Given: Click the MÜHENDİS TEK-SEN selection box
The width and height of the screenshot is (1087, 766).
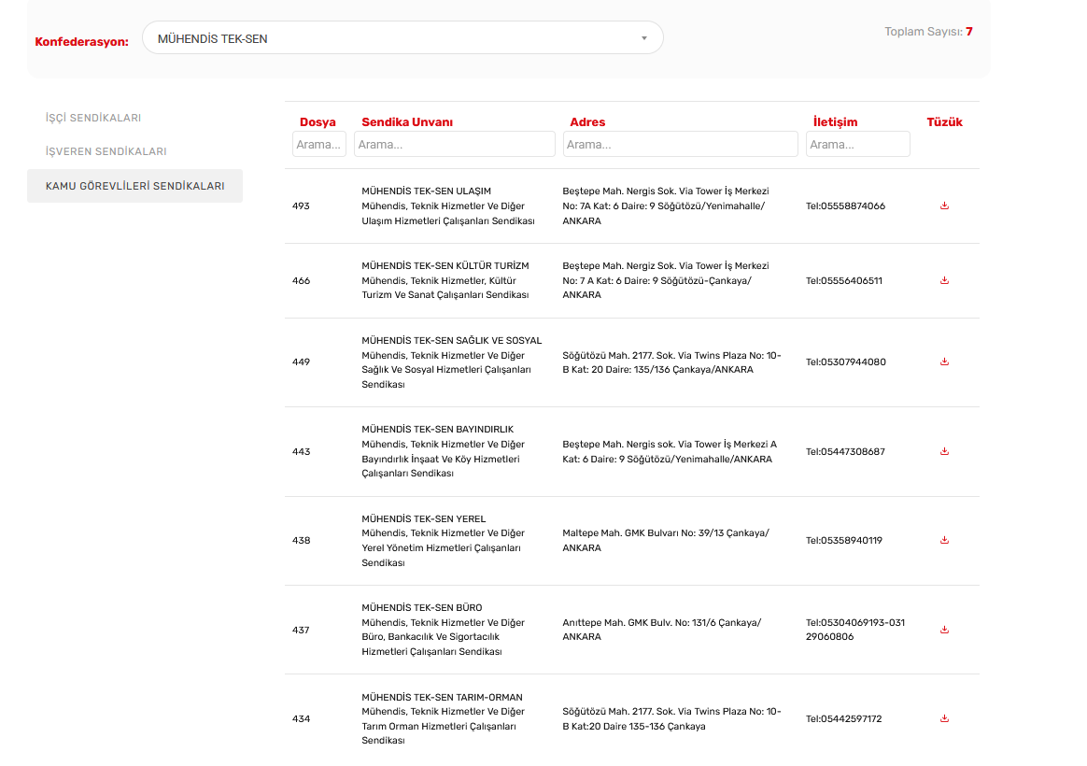Looking at the screenshot, I should [x=392, y=38].
